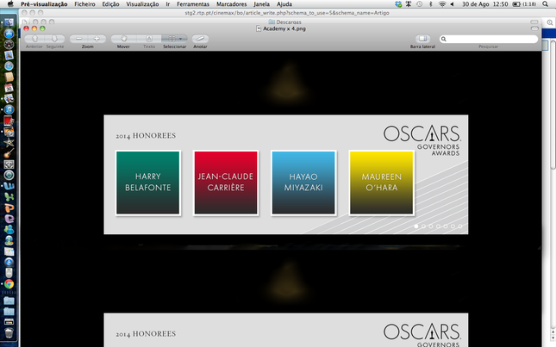Image resolution: width=556 pixels, height=347 pixels.
Task: Open Dashboard from the dock
Action: [x=9, y=44]
